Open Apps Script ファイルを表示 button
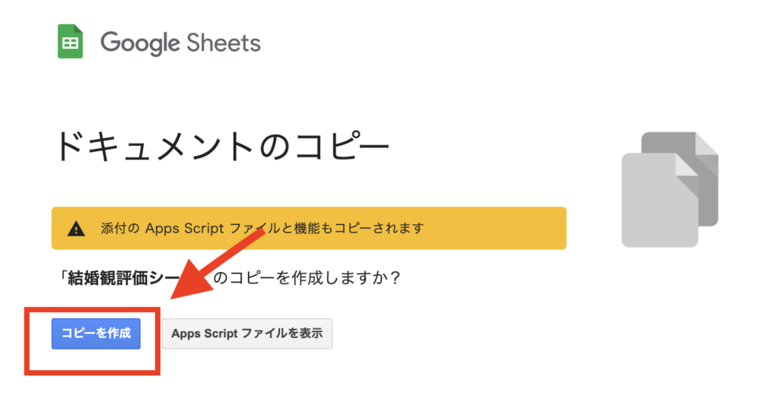The height and width of the screenshot is (405, 779). [247, 334]
